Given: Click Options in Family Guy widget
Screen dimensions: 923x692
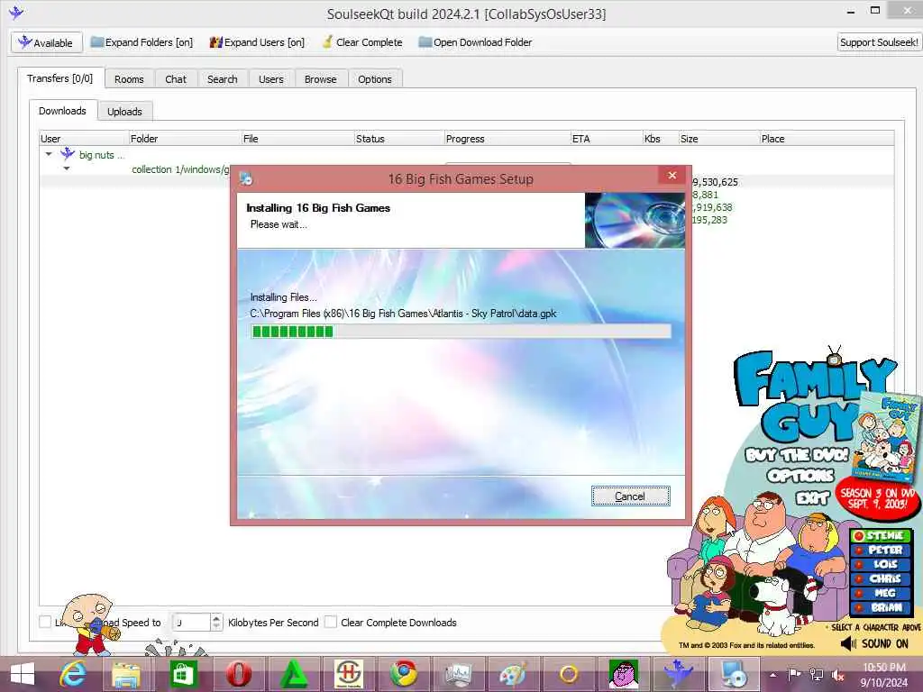Looking at the screenshot, I should click(x=800, y=476).
